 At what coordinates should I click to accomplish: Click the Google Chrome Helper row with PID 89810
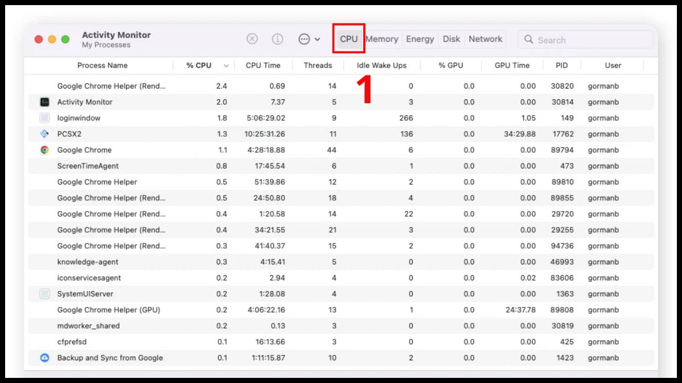point(341,182)
